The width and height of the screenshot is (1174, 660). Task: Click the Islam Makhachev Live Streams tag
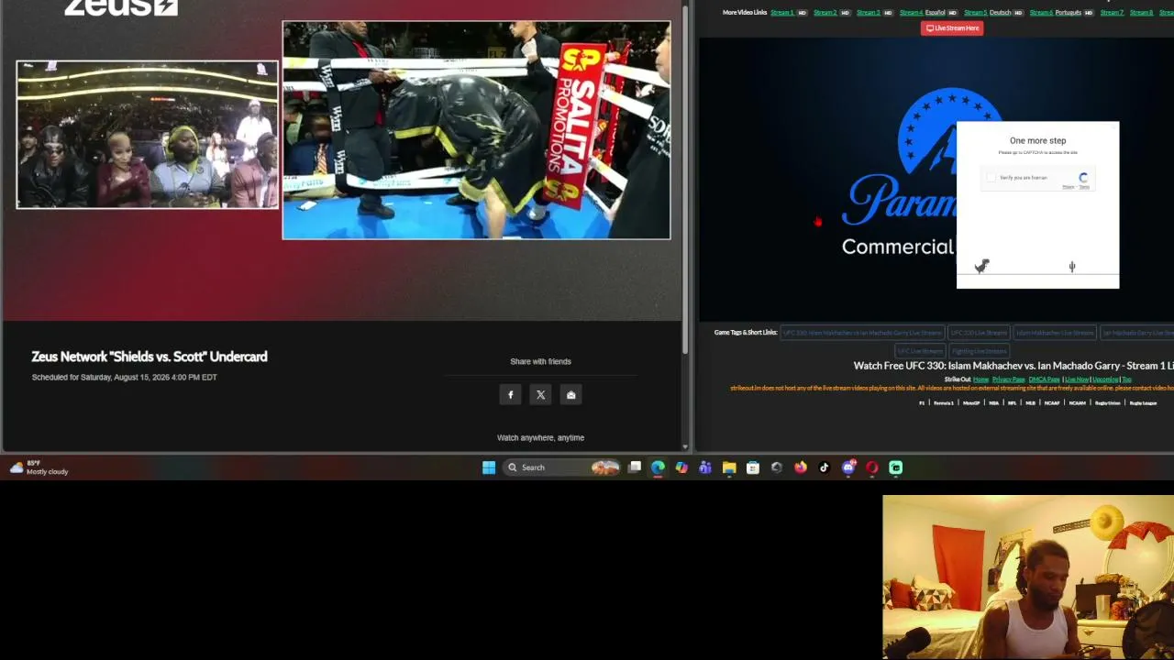coord(1055,333)
